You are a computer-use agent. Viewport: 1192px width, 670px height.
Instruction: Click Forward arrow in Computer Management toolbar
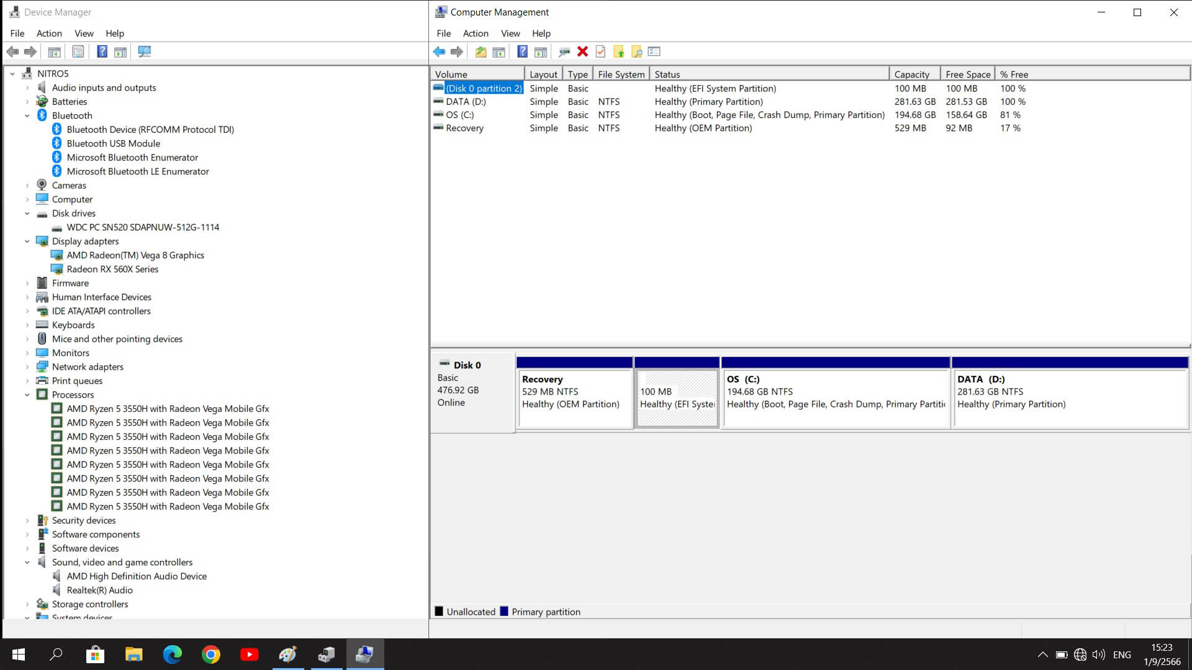(x=457, y=51)
